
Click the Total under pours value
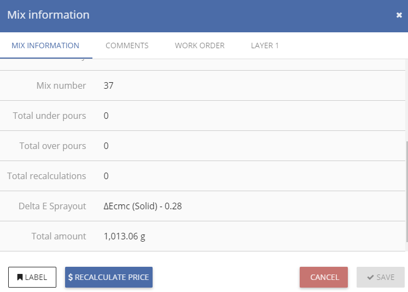[106, 116]
